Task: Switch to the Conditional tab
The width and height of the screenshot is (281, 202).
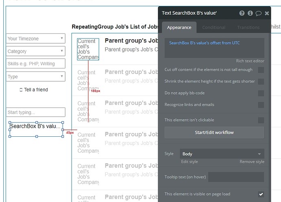Action: [x=214, y=27]
